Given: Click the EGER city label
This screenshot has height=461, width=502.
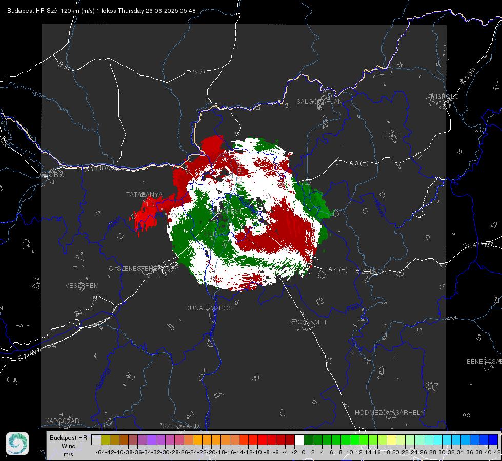Looking at the screenshot, I should [x=393, y=135].
